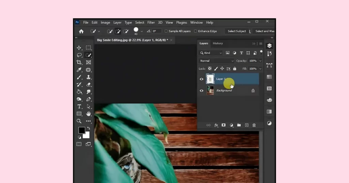Open the Edit Toolbar three-dots menu

point(88,121)
